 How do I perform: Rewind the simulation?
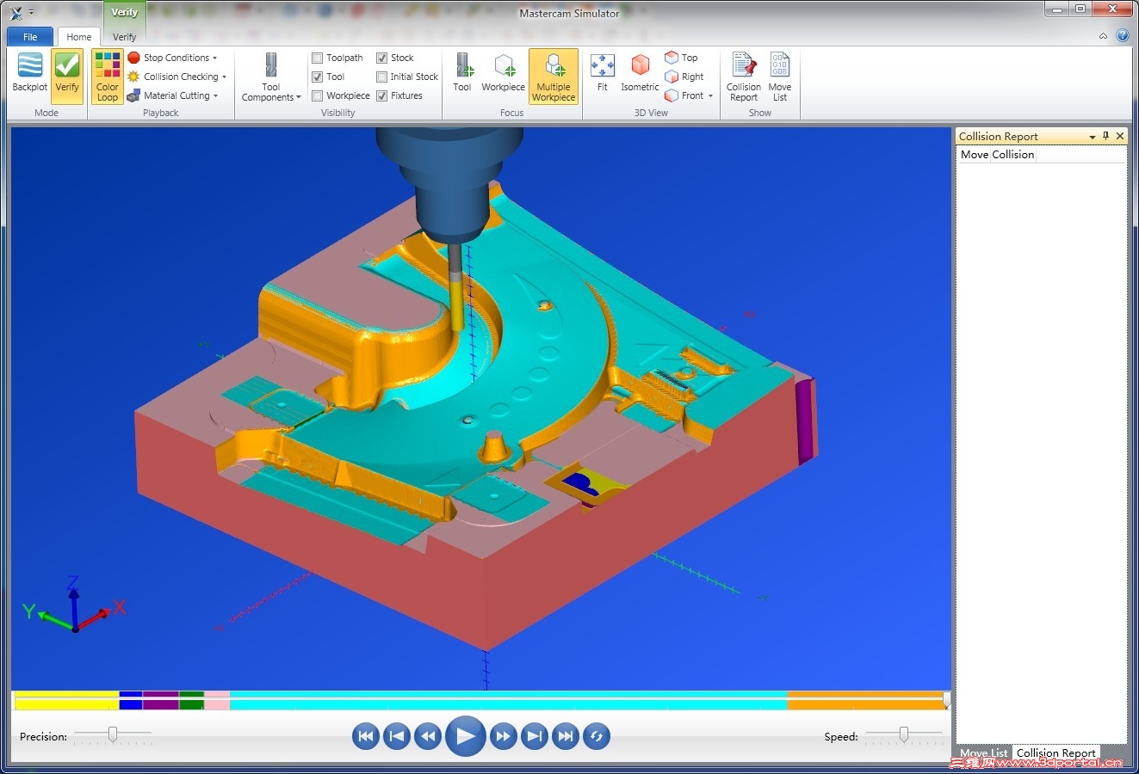[428, 736]
